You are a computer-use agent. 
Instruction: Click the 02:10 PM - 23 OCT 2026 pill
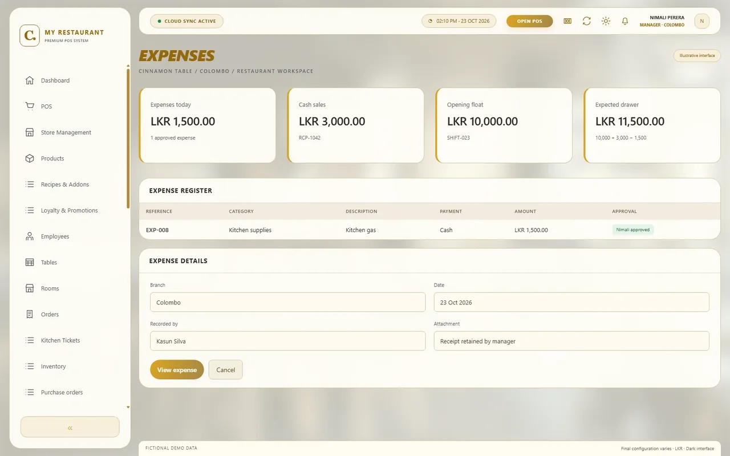pos(459,21)
